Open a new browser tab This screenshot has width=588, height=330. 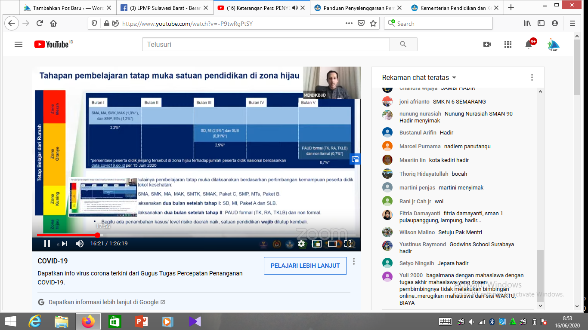(x=511, y=8)
